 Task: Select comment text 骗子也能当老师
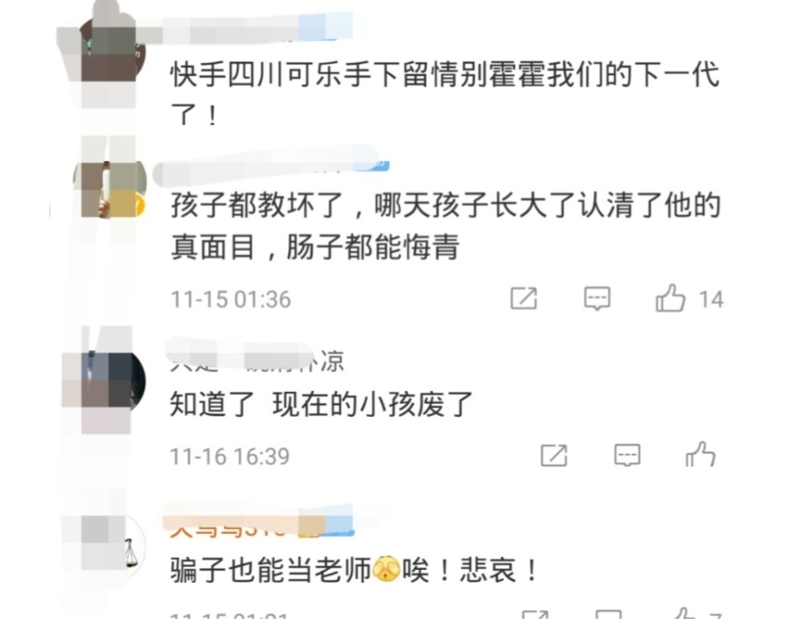click(x=270, y=570)
